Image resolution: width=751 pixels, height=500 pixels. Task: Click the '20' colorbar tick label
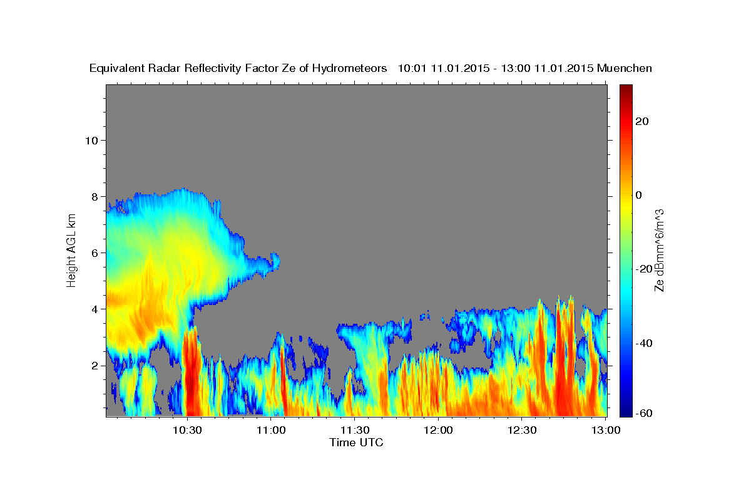(x=641, y=121)
